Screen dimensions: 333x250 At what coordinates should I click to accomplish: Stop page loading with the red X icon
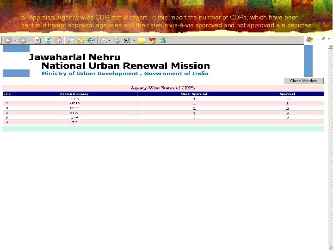(x=37, y=40)
